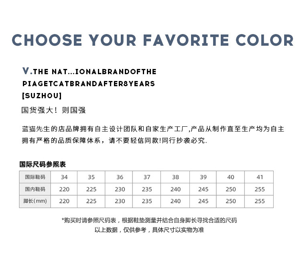This screenshot has width=301, height=253.
Task: Select international size 35 cell
Action: point(91,177)
